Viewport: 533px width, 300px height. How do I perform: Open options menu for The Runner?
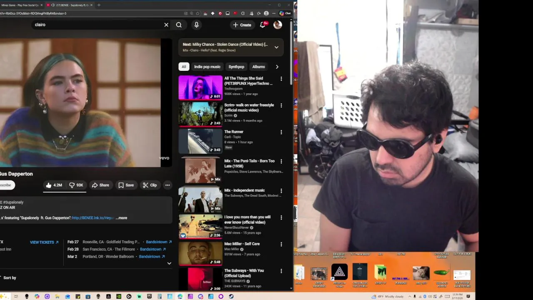(x=281, y=132)
